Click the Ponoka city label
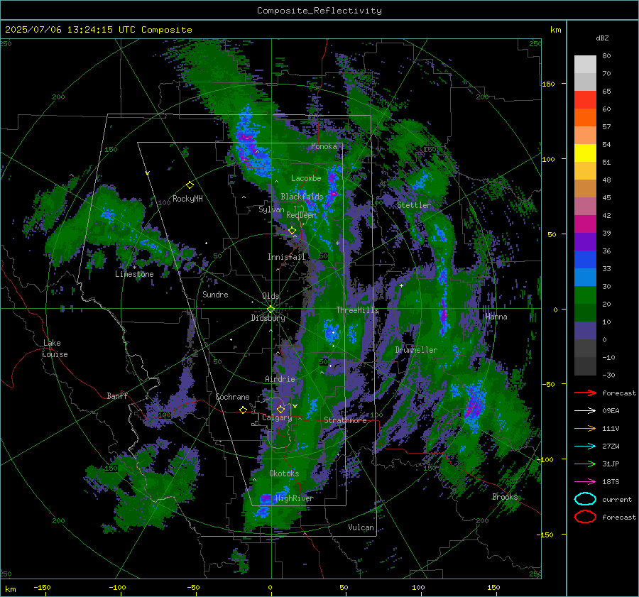The height and width of the screenshot is (597, 639). 324,146
